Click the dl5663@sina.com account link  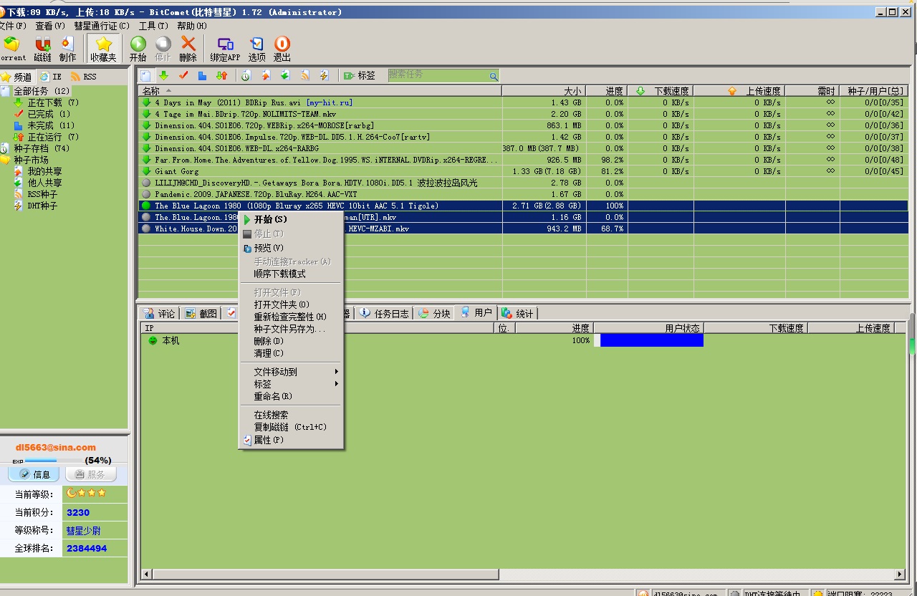click(x=56, y=447)
